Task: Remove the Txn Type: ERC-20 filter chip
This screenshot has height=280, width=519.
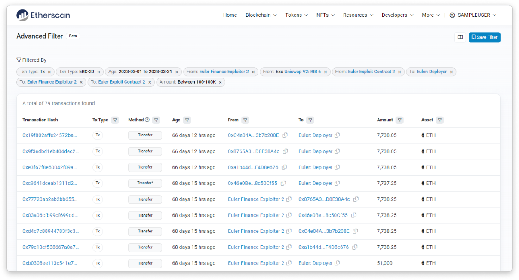Action: tap(98, 72)
